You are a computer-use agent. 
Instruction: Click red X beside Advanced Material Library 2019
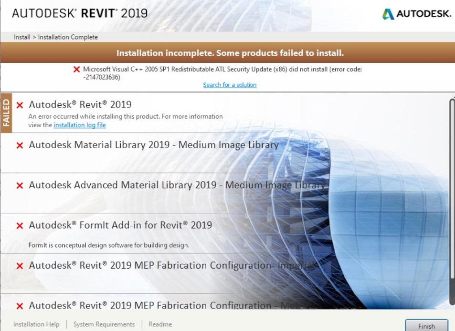20,185
